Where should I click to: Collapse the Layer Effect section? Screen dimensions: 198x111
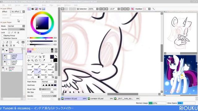pos(1,9)
